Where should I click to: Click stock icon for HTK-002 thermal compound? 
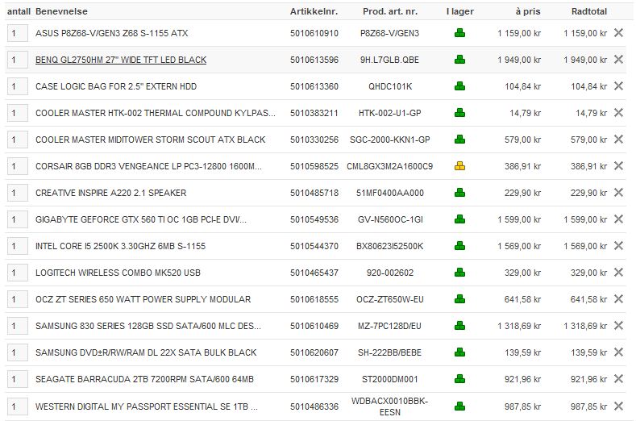coord(459,112)
